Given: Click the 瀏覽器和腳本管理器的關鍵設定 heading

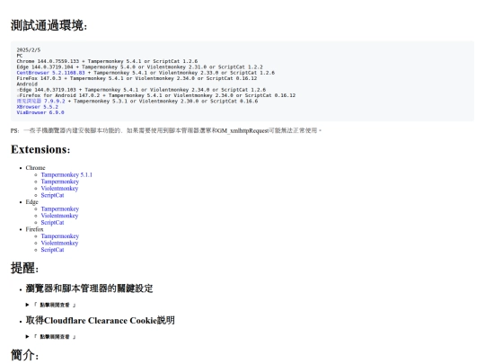Looking at the screenshot, I should point(89,289).
